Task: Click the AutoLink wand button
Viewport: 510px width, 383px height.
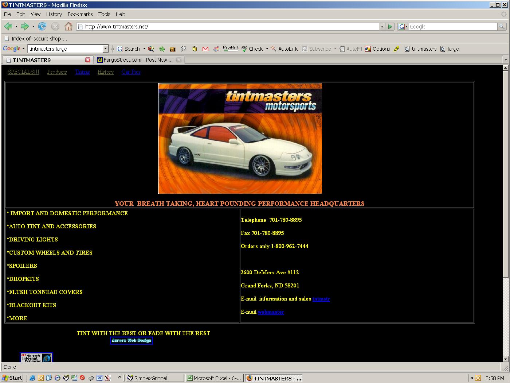Action: click(x=284, y=49)
